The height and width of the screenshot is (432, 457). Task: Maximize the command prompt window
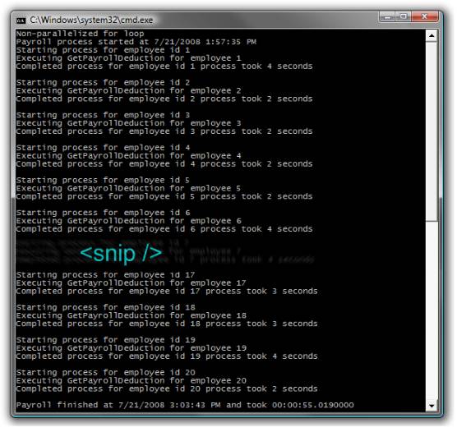[404, 17]
